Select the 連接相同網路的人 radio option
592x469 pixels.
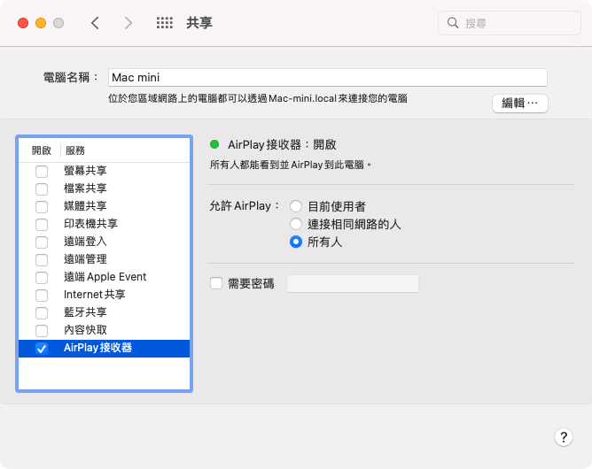(296, 224)
